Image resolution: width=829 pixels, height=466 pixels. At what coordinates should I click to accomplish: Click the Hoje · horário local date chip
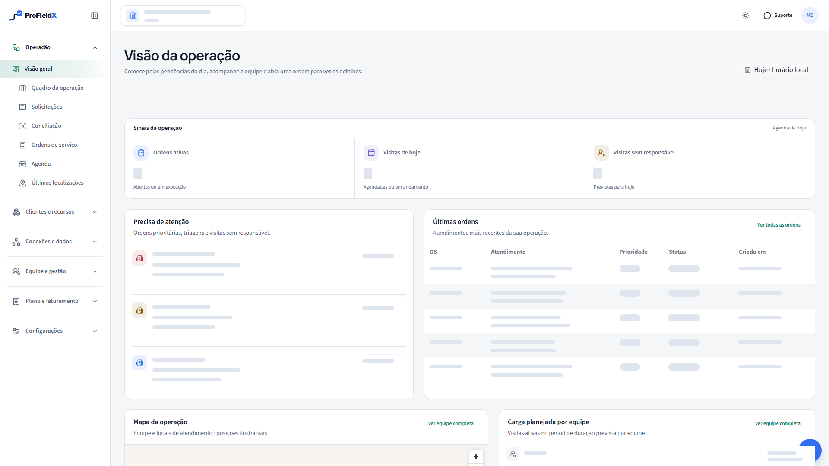tap(776, 70)
